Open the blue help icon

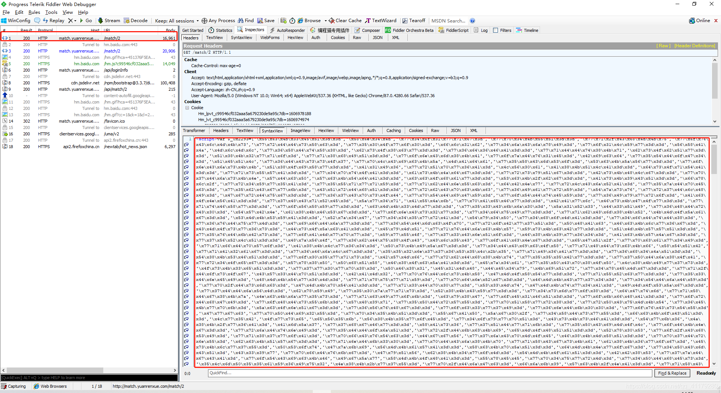click(x=472, y=21)
